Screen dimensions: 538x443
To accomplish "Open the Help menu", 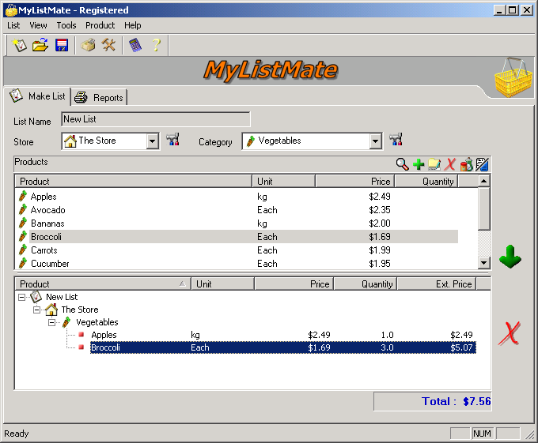I will (x=132, y=25).
